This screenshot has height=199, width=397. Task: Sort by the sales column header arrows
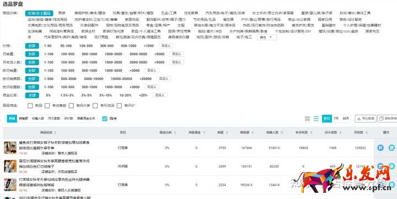pyautogui.click(x=227, y=132)
